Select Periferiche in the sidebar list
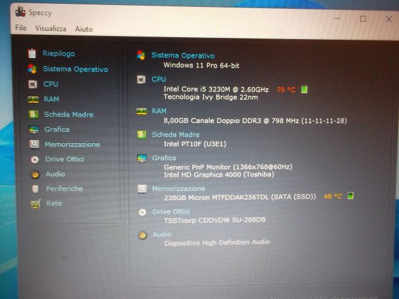The width and height of the screenshot is (399, 299). (64, 189)
